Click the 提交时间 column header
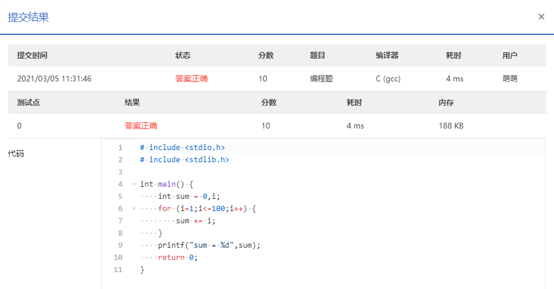Screen dimensions: 554x289 pos(32,55)
